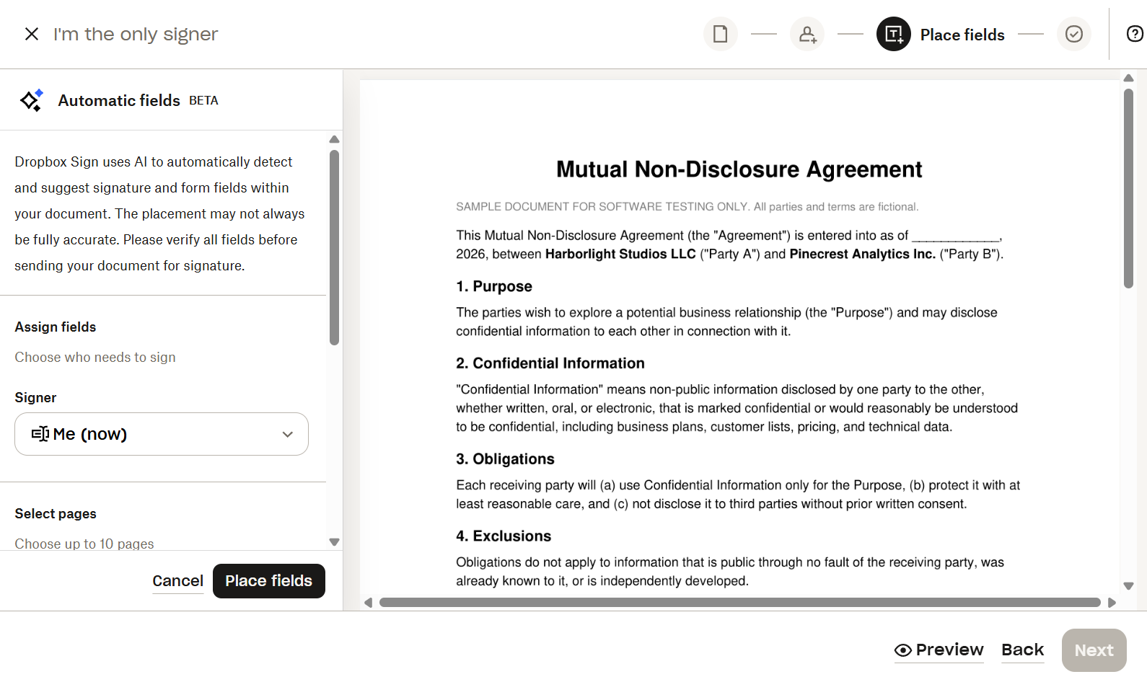Image resolution: width=1147 pixels, height=682 pixels.
Task: Jump to the review checkmark step icon
Action: (1074, 34)
